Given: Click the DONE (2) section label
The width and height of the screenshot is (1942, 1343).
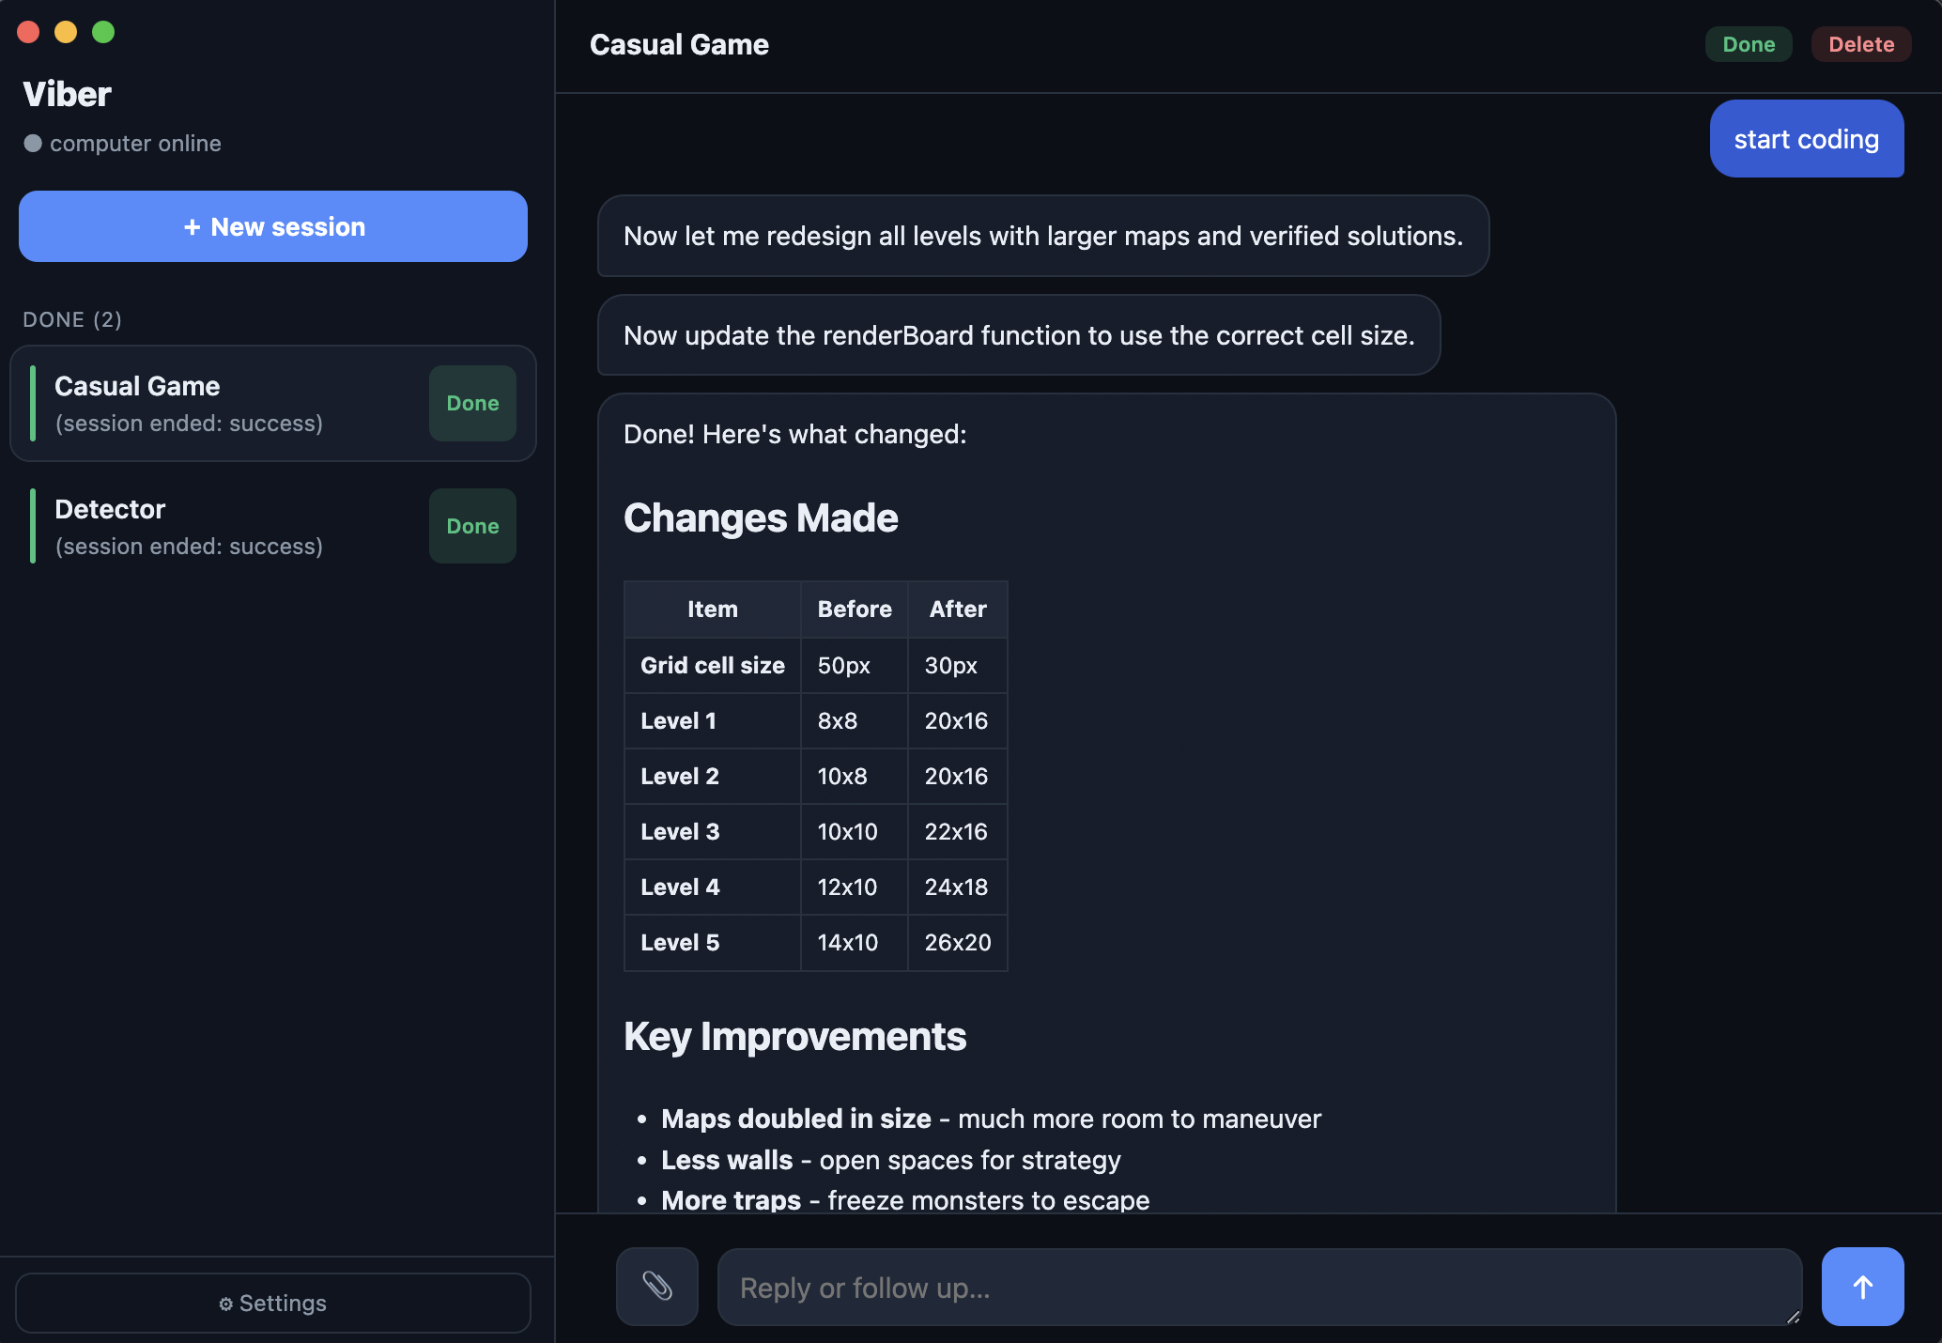Looking at the screenshot, I should (x=72, y=319).
